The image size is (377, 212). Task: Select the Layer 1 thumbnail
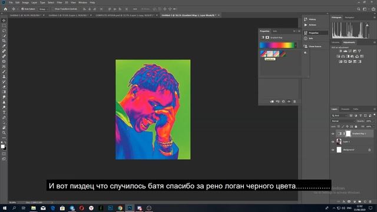[x=339, y=141]
